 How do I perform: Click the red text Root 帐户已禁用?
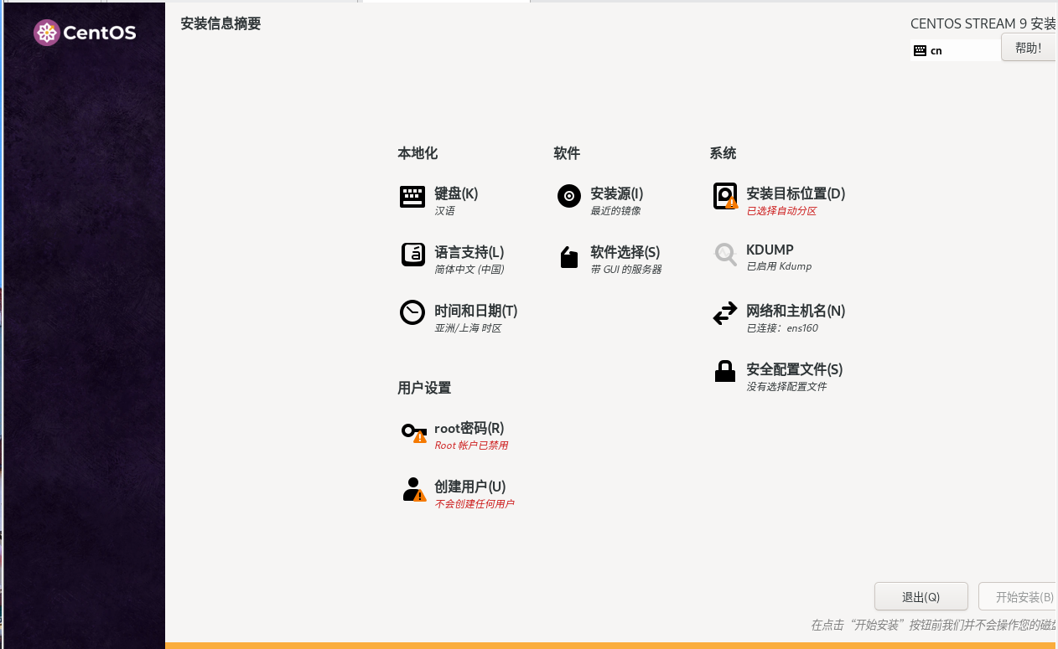471,446
